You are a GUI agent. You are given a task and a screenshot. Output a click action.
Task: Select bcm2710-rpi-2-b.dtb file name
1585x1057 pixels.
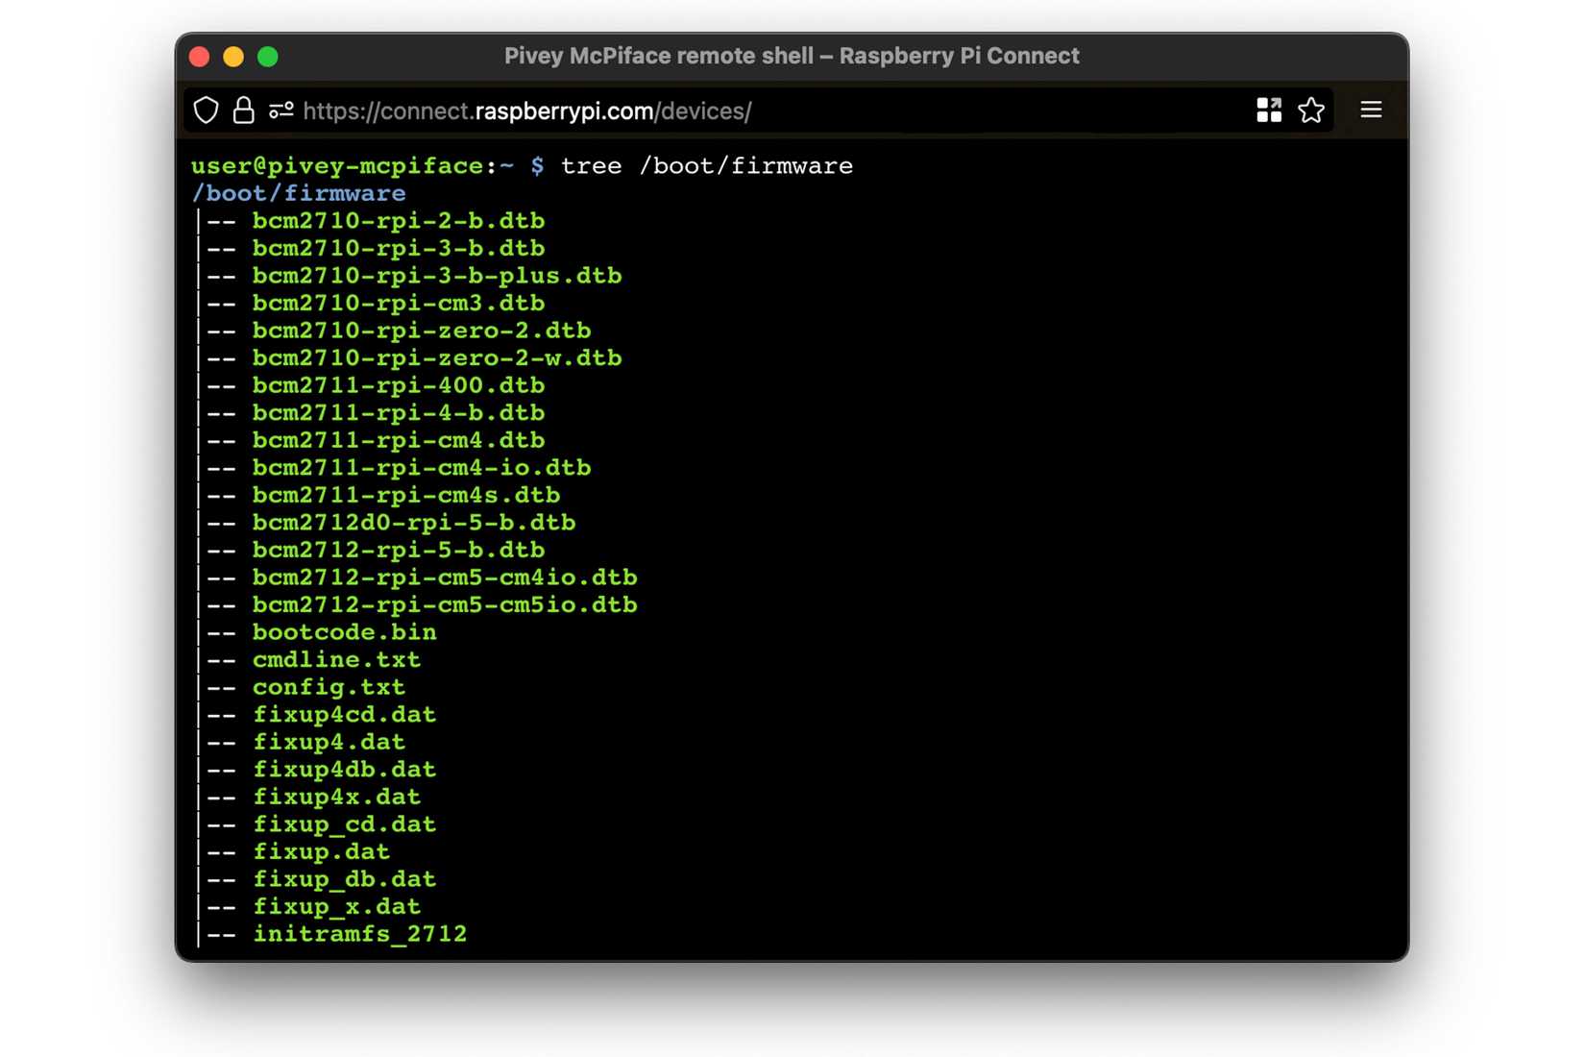tap(399, 221)
